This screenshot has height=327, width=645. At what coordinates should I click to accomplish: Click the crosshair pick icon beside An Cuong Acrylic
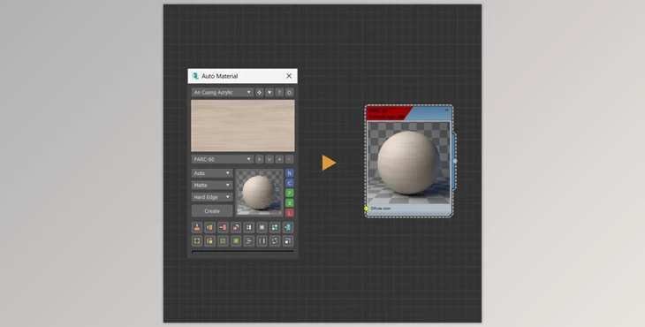click(259, 93)
